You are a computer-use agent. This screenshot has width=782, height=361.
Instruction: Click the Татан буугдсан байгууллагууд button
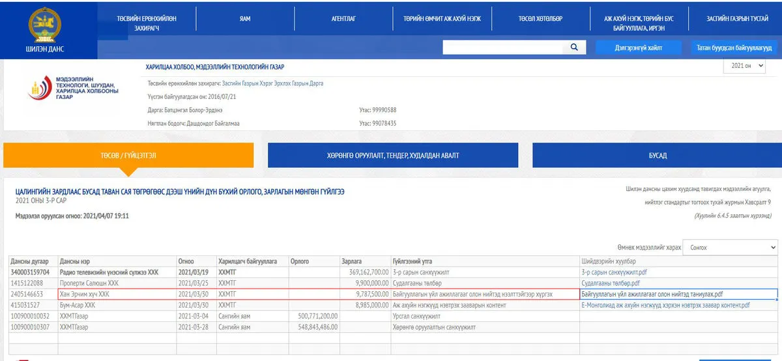(734, 48)
